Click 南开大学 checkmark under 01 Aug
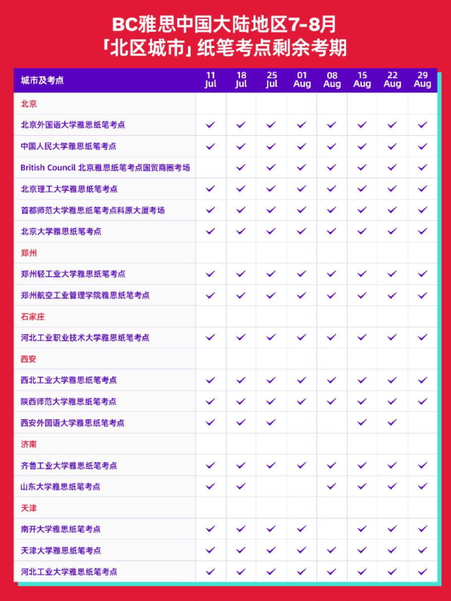Image resolution: width=451 pixels, height=601 pixels. (301, 530)
